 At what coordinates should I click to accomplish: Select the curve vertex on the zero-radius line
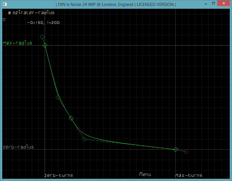(x=176, y=149)
